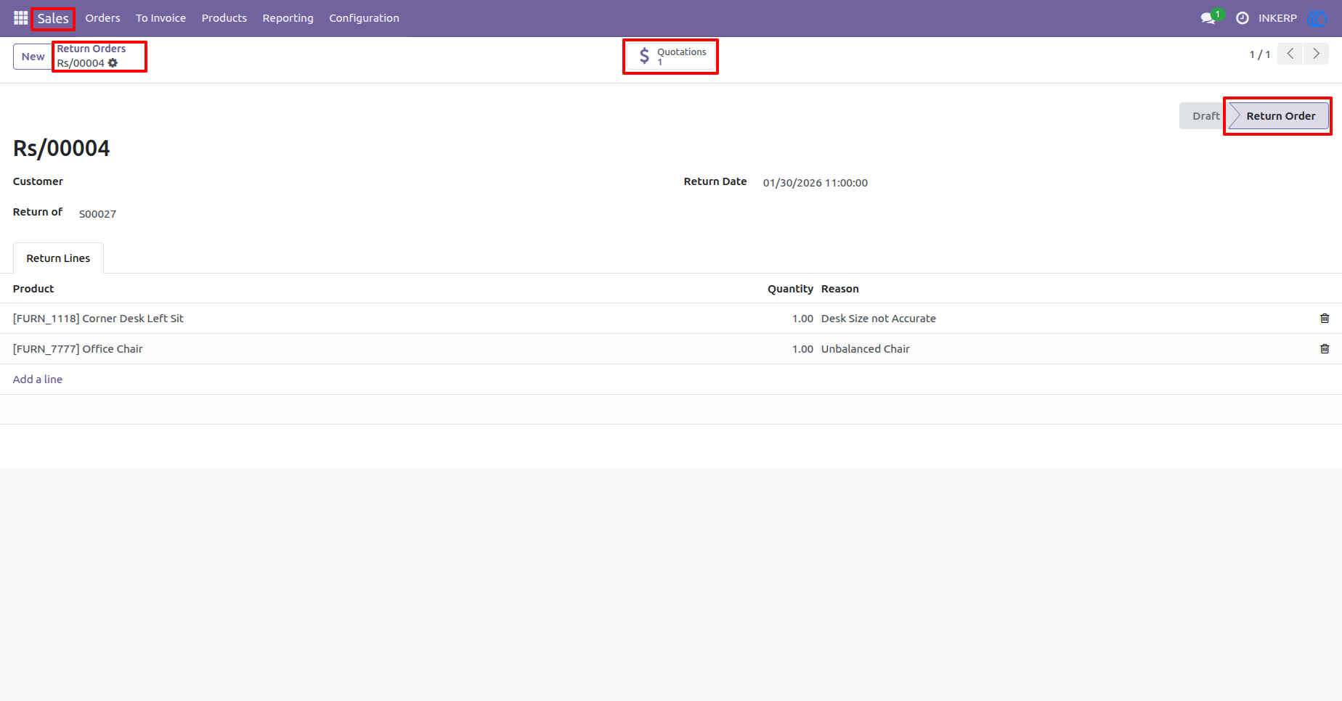Open the Products menu

224,18
